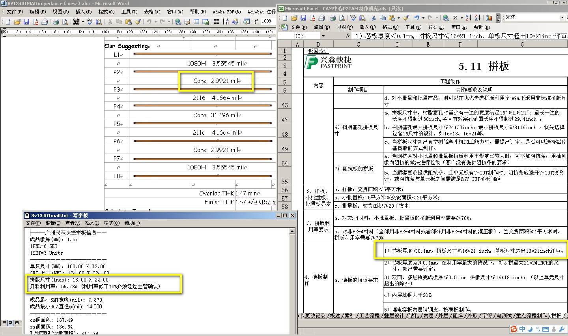This screenshot has height=336, width=568.
Task: Click the Save icon in Word toolbar
Action: point(26,22)
